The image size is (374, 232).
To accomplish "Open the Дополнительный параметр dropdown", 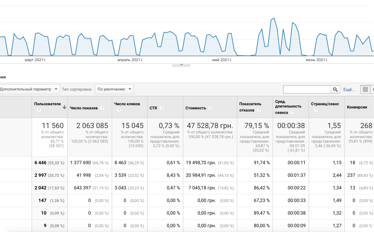I will [29, 89].
